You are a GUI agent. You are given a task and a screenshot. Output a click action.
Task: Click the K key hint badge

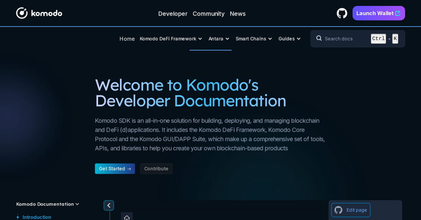coord(395,39)
